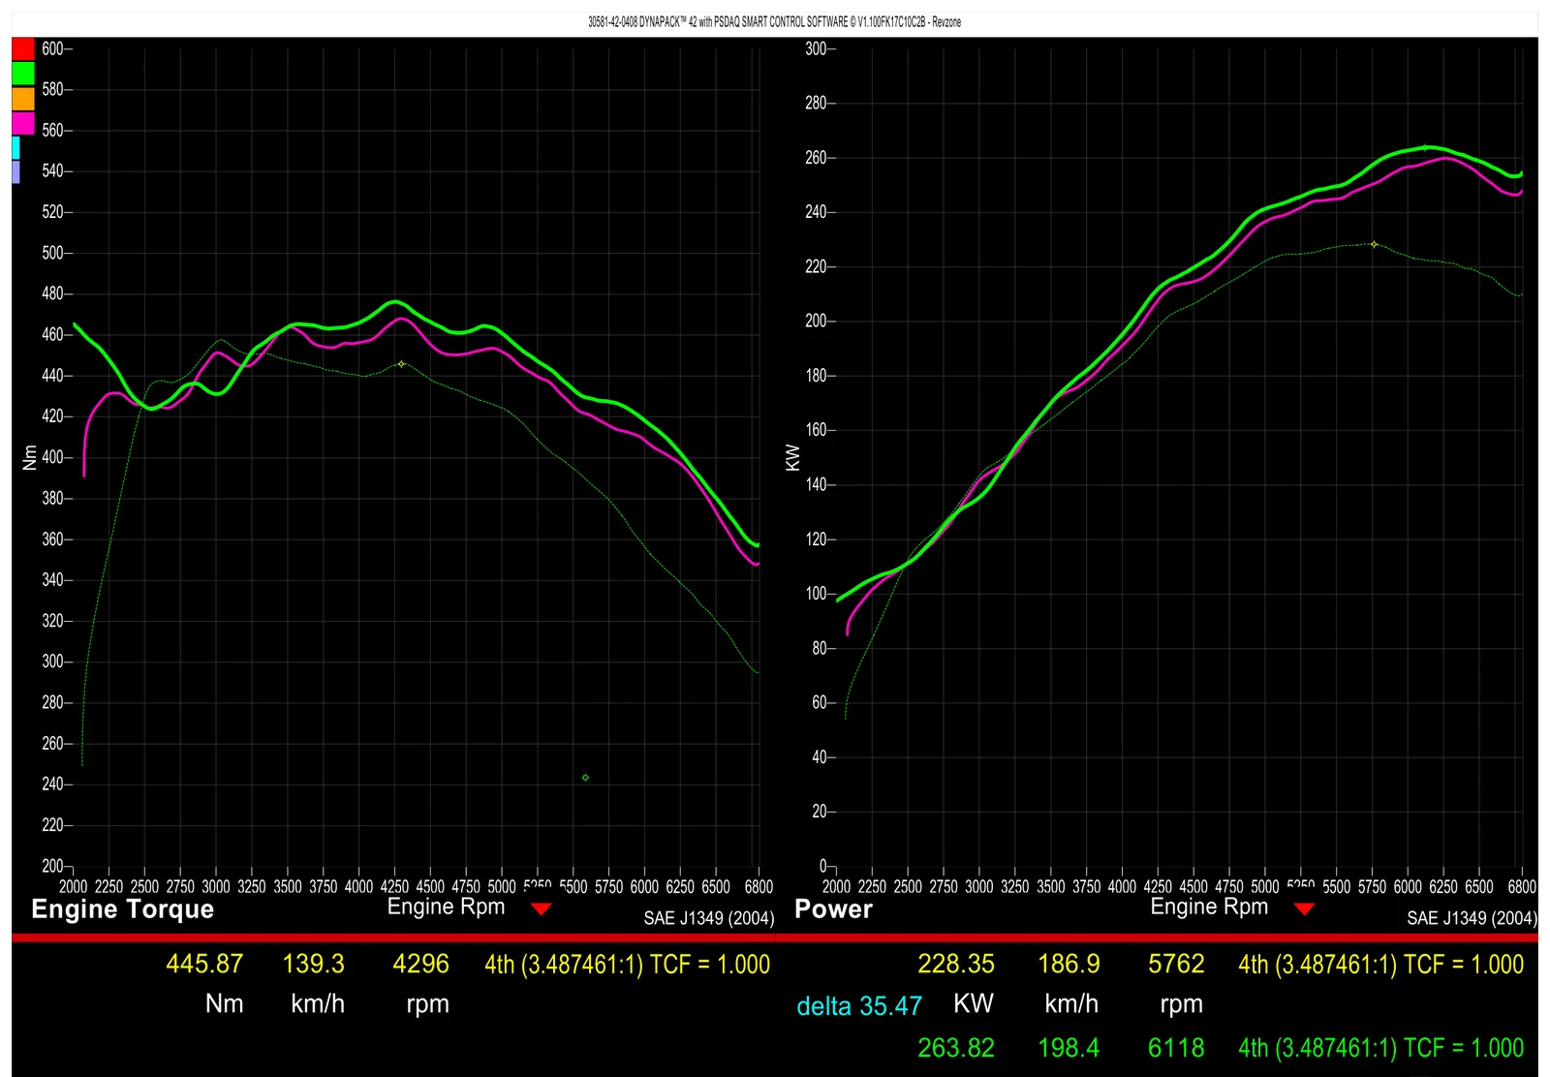1550x1077 pixels.
Task: Click the 186.9 km/h value
Action: [x=1069, y=964]
